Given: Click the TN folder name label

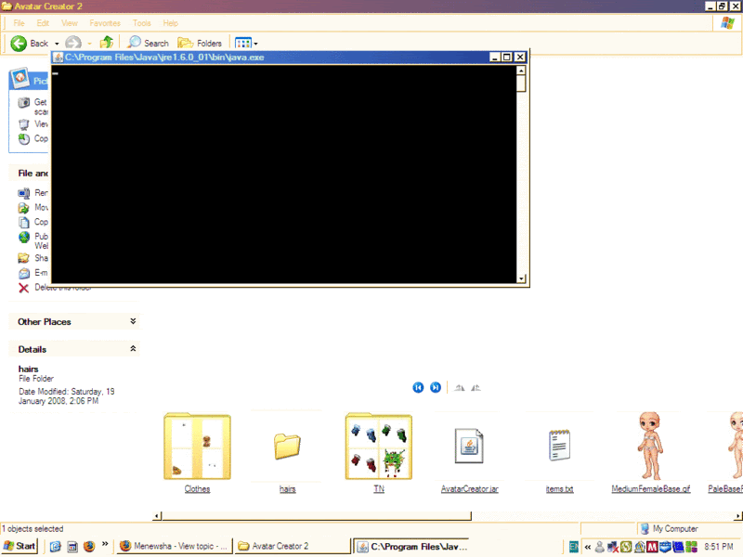Looking at the screenshot, I should click(379, 489).
